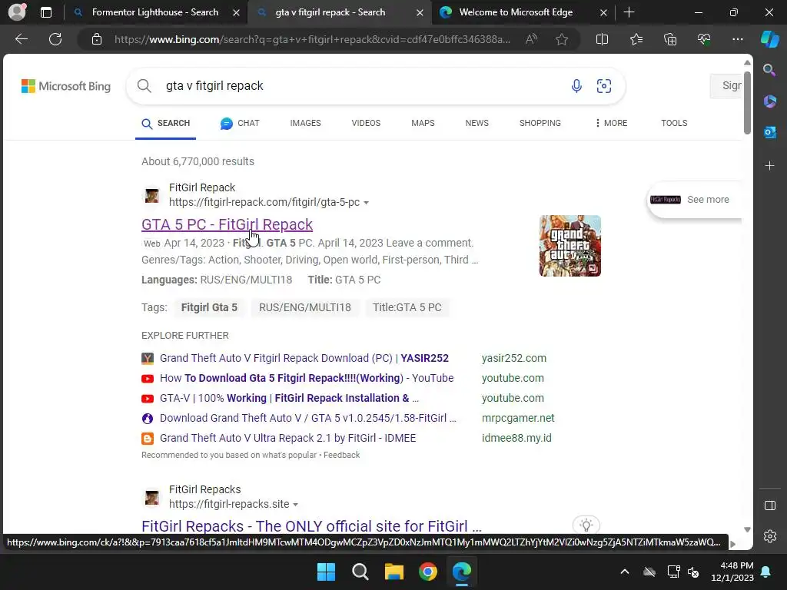Open GTA-V 100% Working installation link
This screenshot has height=590, width=787.
[x=289, y=399]
